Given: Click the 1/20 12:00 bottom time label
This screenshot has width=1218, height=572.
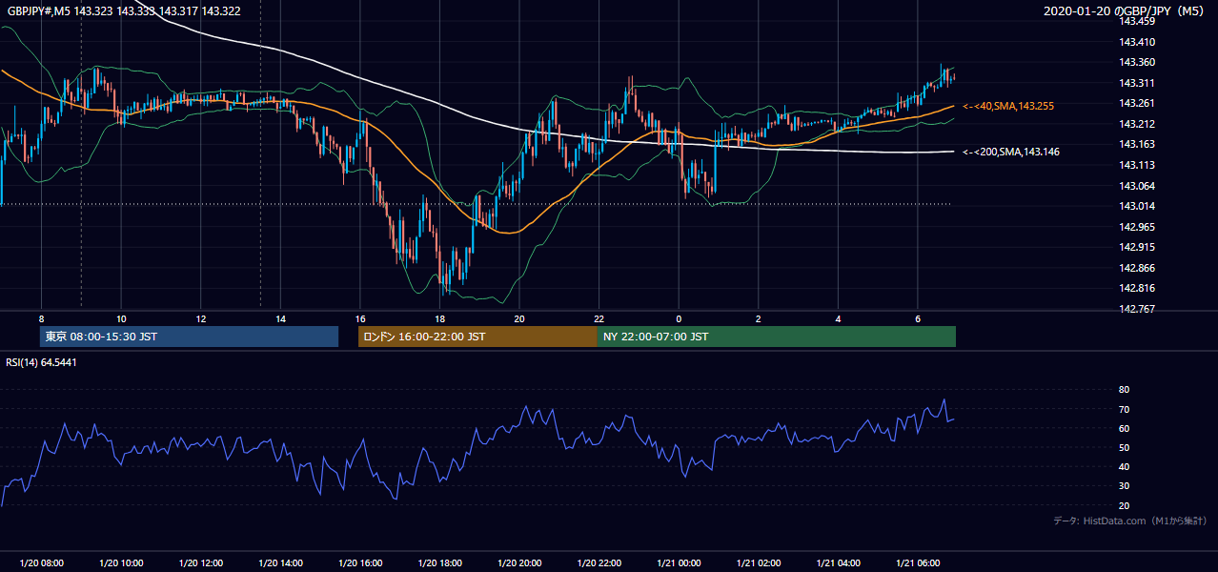Looking at the screenshot, I should pos(201,563).
